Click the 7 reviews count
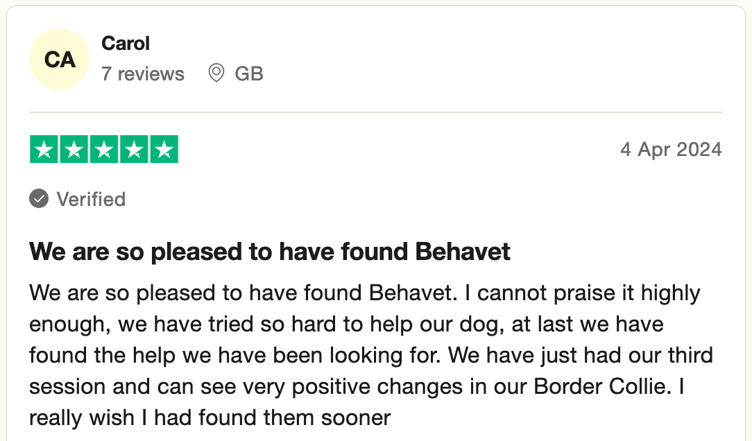 point(143,73)
